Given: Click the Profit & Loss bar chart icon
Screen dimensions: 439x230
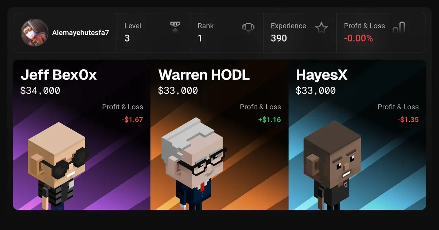Looking at the screenshot, I should tap(399, 27).
